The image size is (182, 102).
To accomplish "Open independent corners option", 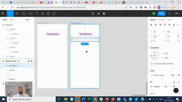I will point(179,41).
